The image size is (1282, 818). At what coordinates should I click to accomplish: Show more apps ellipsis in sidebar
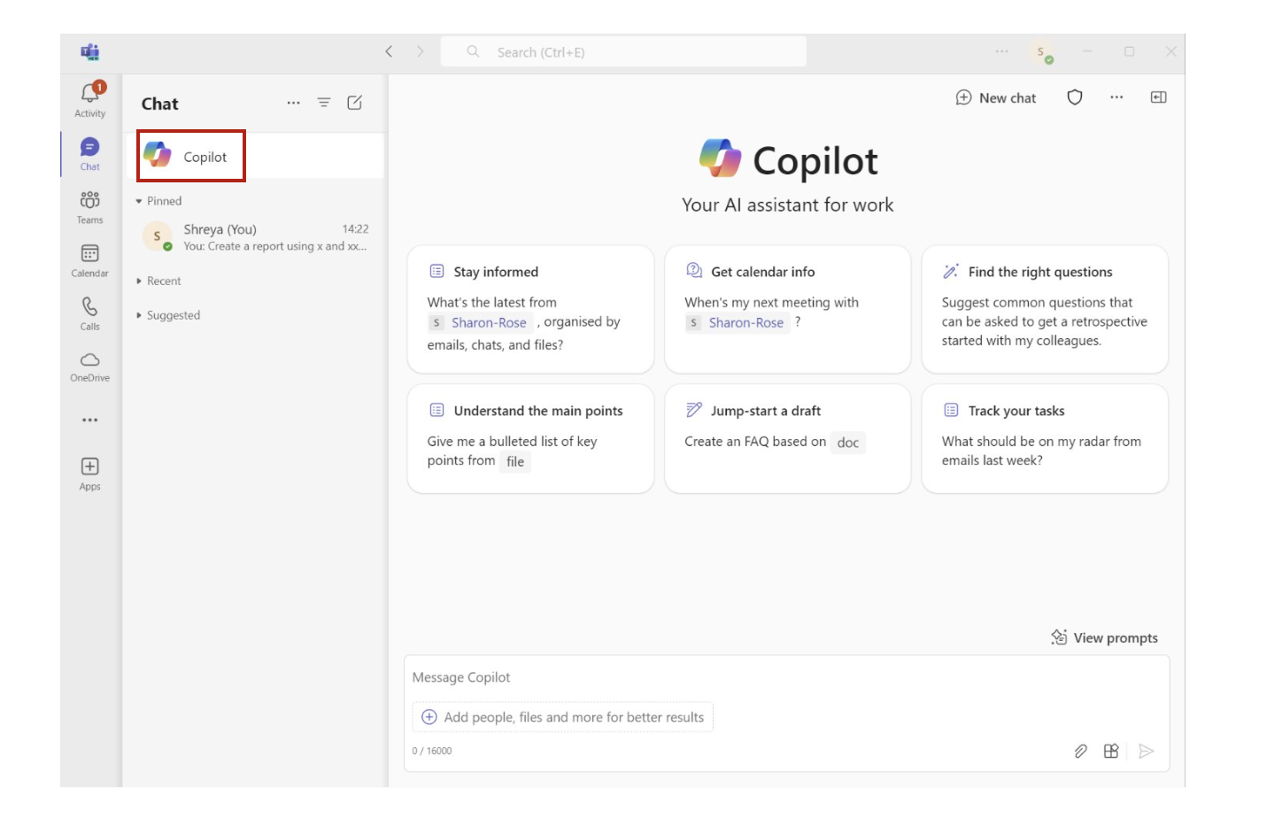point(89,420)
